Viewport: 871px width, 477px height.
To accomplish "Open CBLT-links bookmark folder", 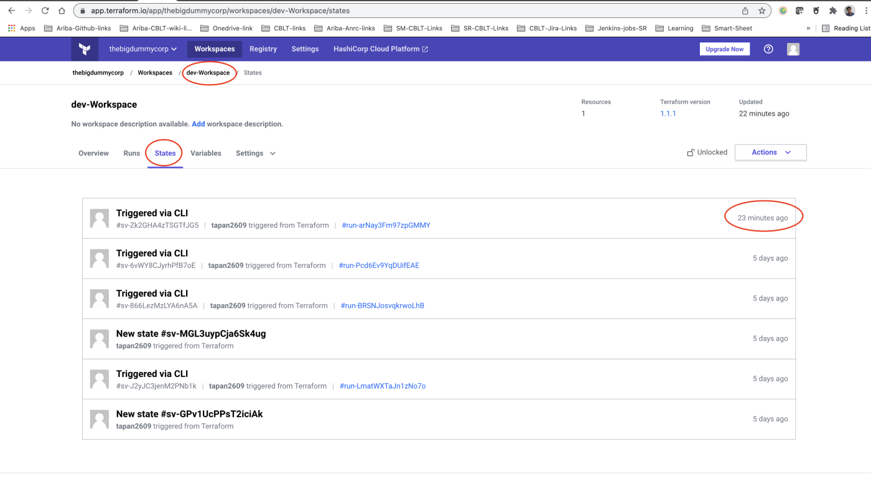I will pos(284,28).
